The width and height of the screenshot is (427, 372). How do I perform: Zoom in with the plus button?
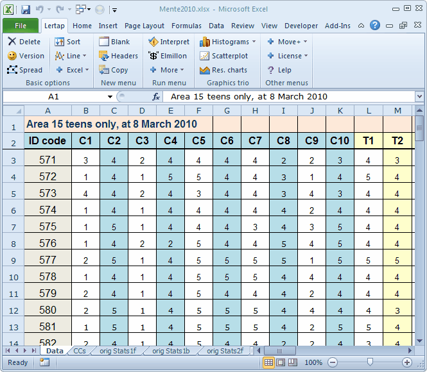[407, 362]
